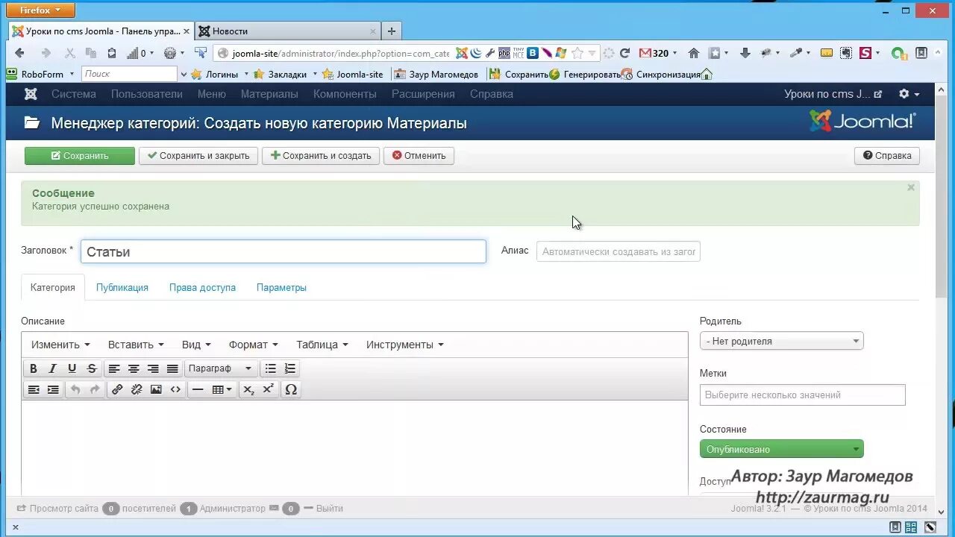Open the Компоненты menu
The width and height of the screenshot is (955, 537).
(345, 94)
